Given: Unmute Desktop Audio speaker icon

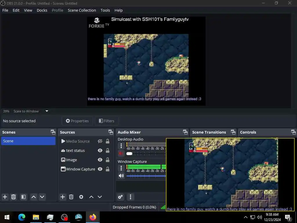Looking at the screenshot, I should click(121, 153).
